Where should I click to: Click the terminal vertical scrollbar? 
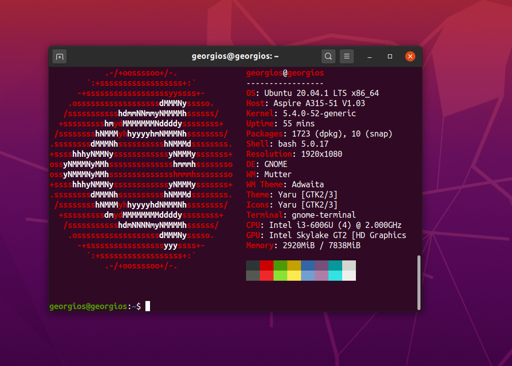pos(418,283)
